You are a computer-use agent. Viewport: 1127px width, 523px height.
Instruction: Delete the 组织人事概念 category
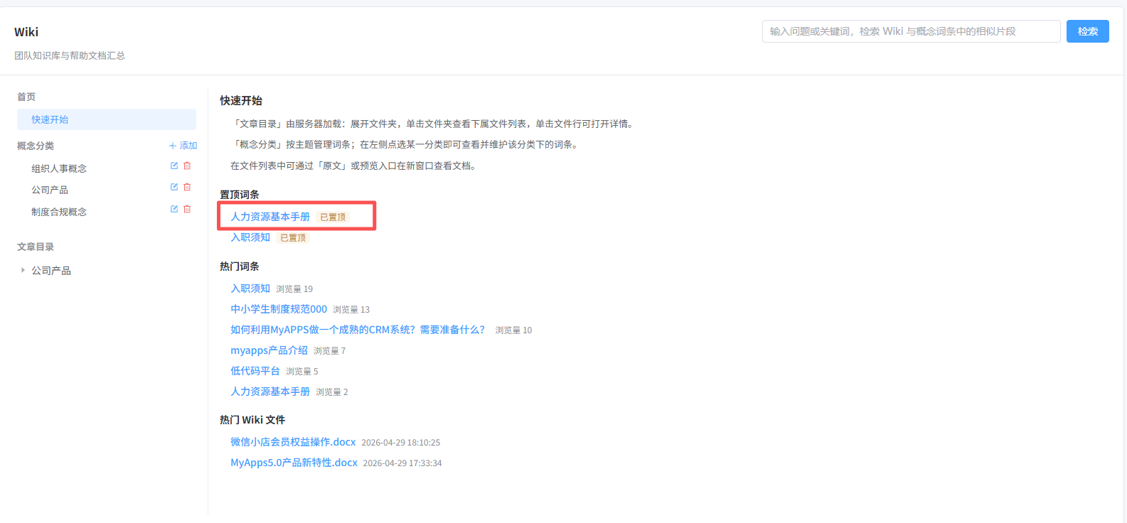[187, 166]
